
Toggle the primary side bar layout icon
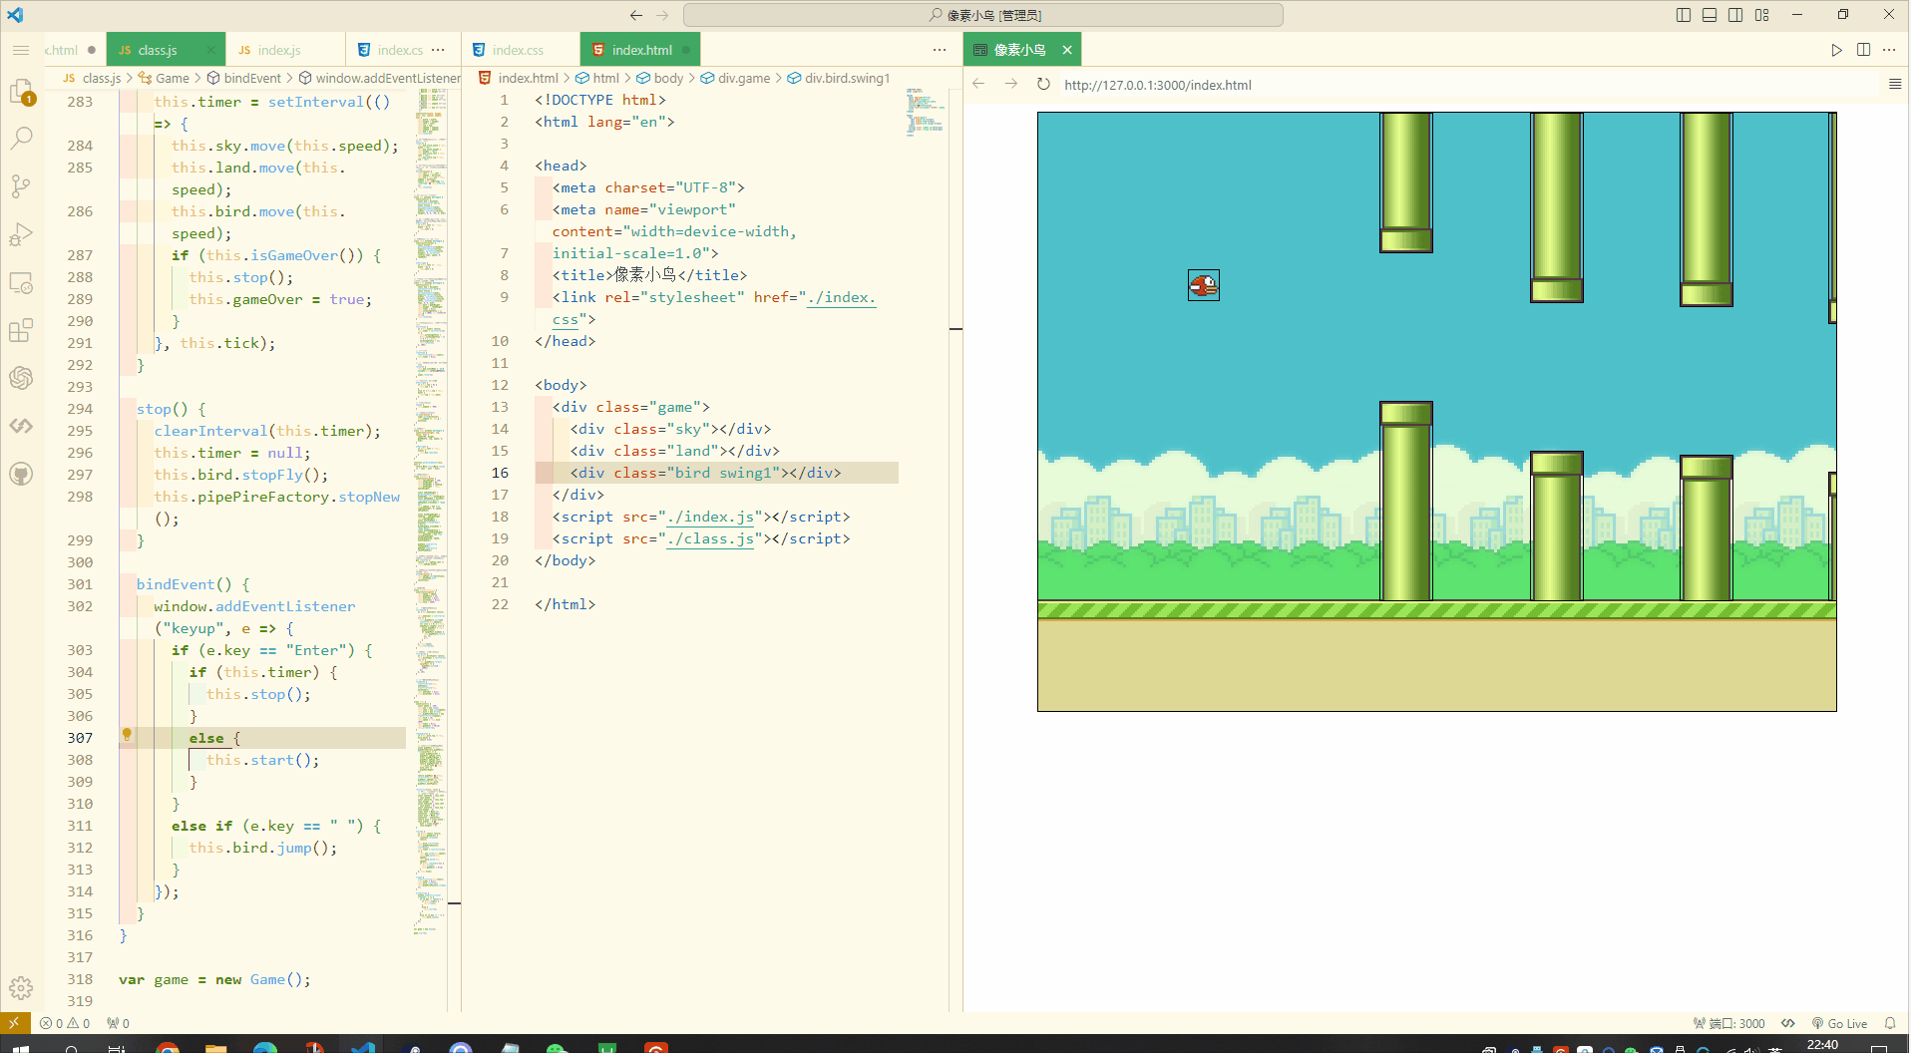1684,15
